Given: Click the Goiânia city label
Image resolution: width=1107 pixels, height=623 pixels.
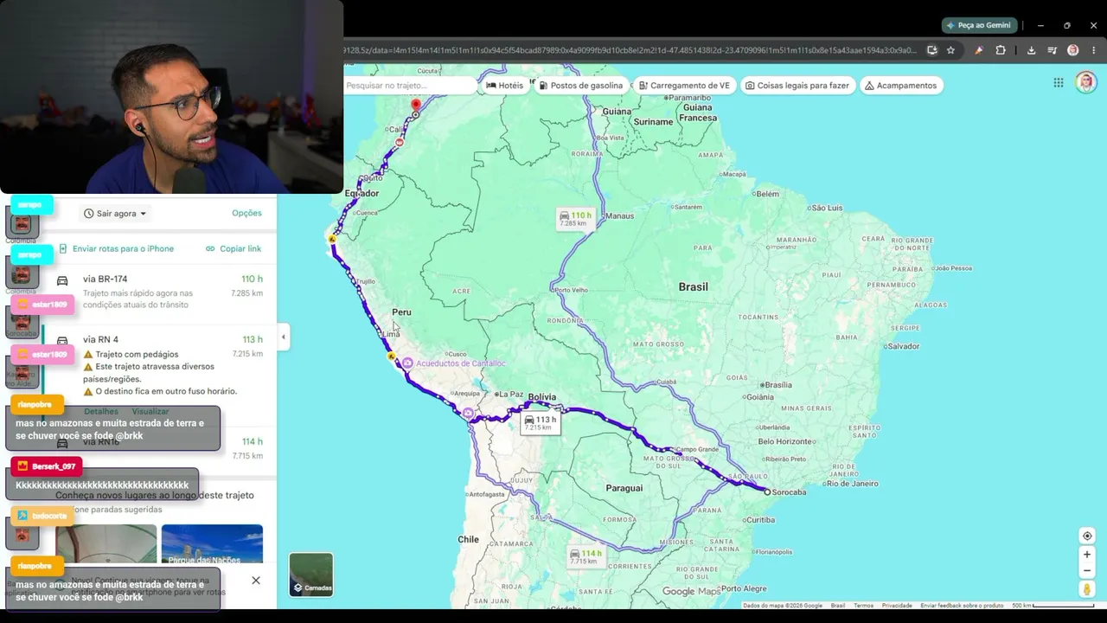Looking at the screenshot, I should [760, 397].
